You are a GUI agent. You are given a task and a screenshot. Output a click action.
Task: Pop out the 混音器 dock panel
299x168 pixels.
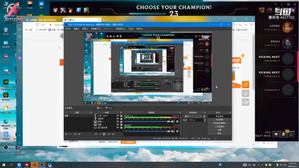180,113
